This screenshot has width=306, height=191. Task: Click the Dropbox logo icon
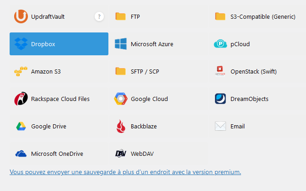click(21, 44)
